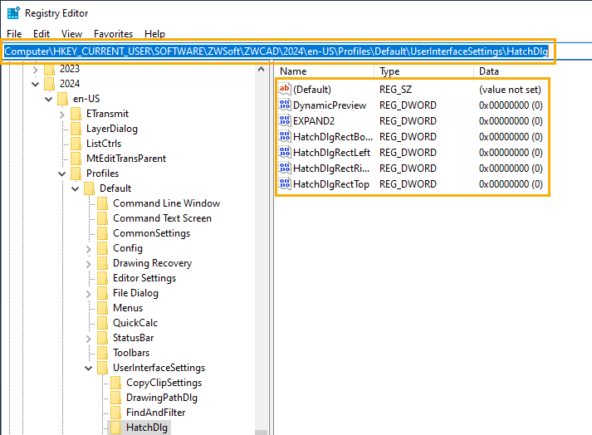Image resolution: width=592 pixels, height=435 pixels.
Task: Open the Help menu
Action: tap(154, 34)
